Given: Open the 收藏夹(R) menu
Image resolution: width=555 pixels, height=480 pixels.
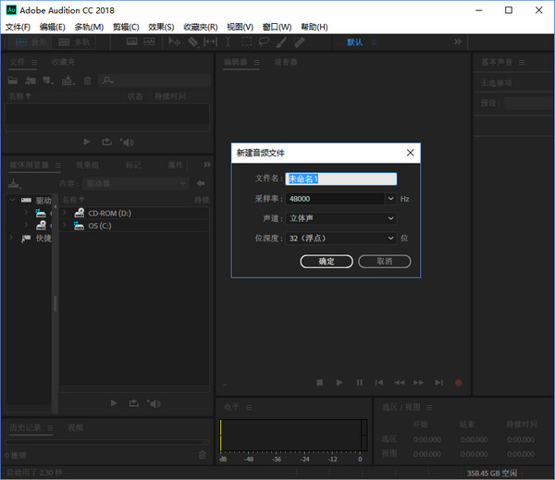Looking at the screenshot, I should (201, 27).
